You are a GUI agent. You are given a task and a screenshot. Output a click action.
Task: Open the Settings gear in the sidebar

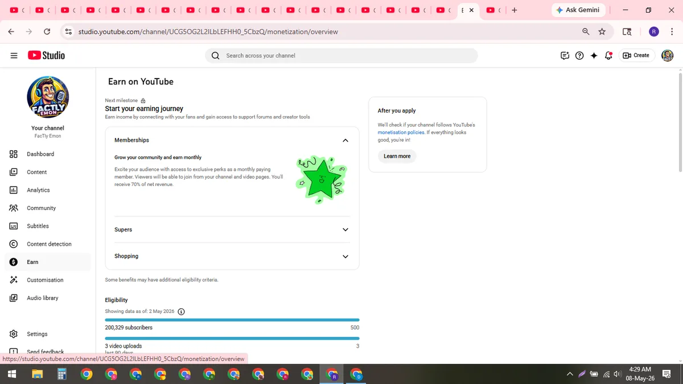(x=14, y=334)
